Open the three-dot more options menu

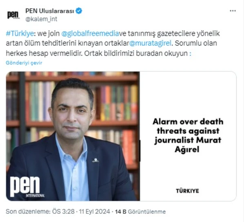[233, 11]
